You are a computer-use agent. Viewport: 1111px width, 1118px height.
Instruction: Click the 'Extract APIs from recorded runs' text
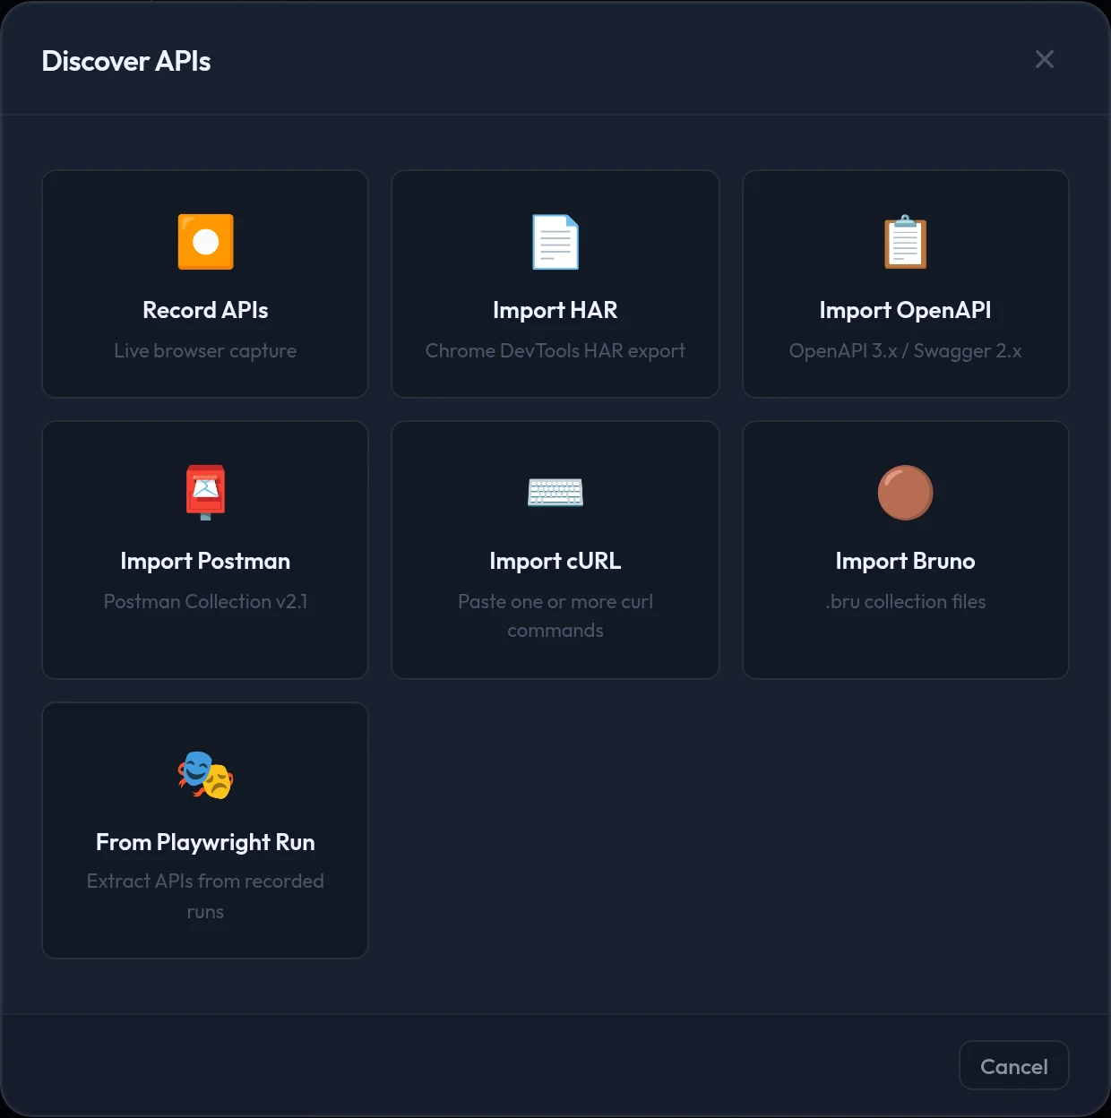(x=205, y=896)
